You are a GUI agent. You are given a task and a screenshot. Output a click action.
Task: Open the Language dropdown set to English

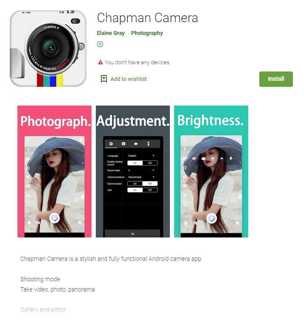[x=141, y=156]
